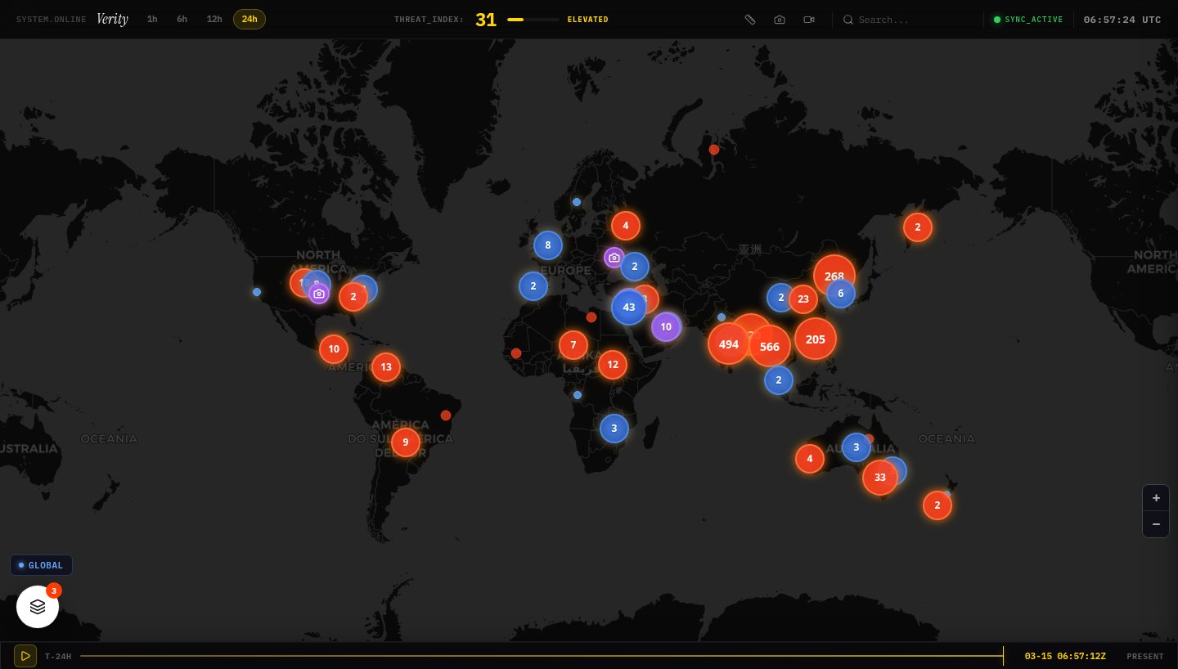Open the purple 10 cluster
This screenshot has width=1178, height=669.
pos(667,327)
